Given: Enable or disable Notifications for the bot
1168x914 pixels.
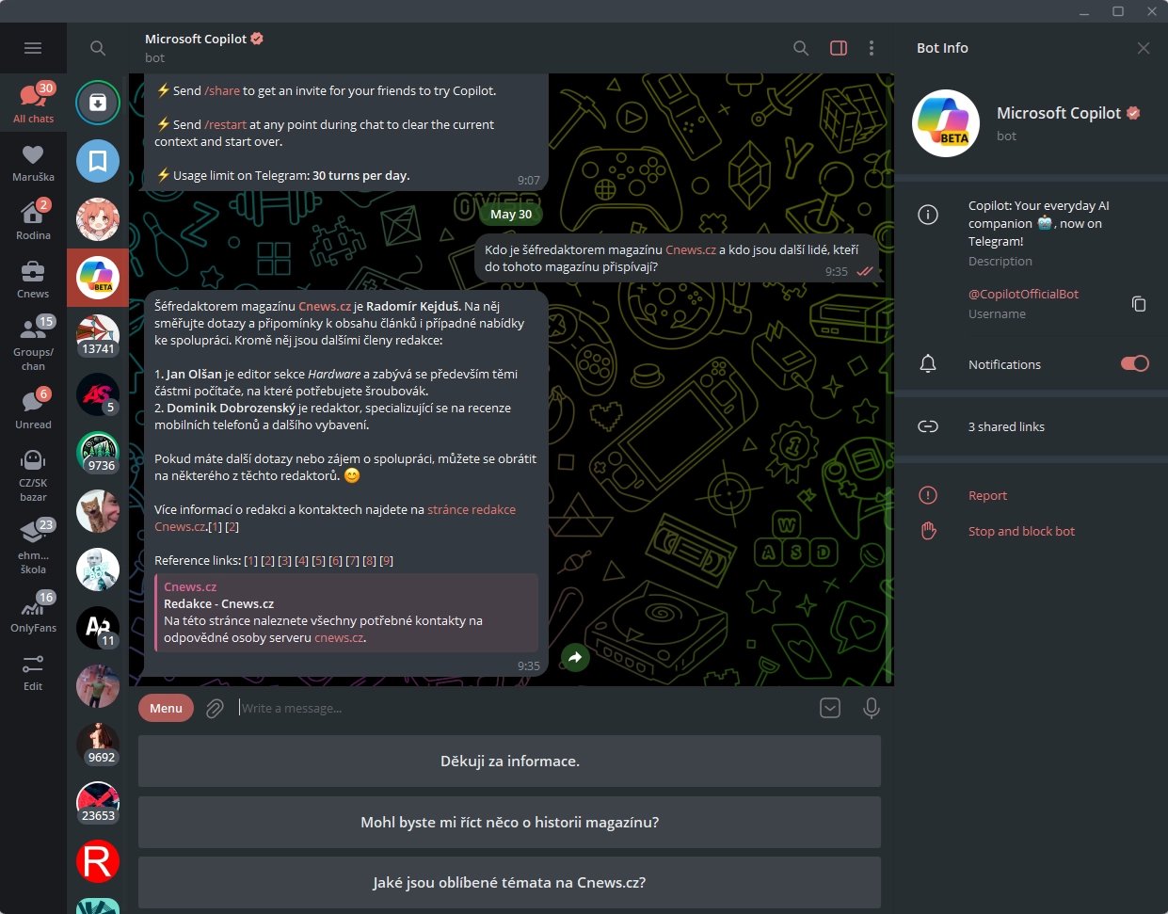Looking at the screenshot, I should [x=1135, y=362].
